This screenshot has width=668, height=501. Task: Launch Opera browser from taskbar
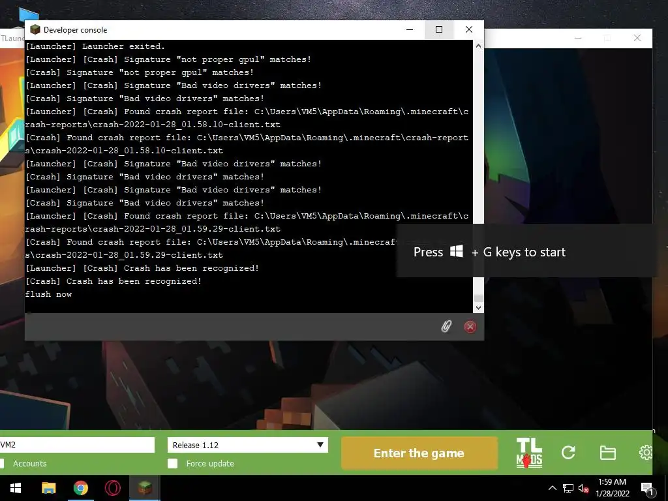pyautogui.click(x=112, y=488)
